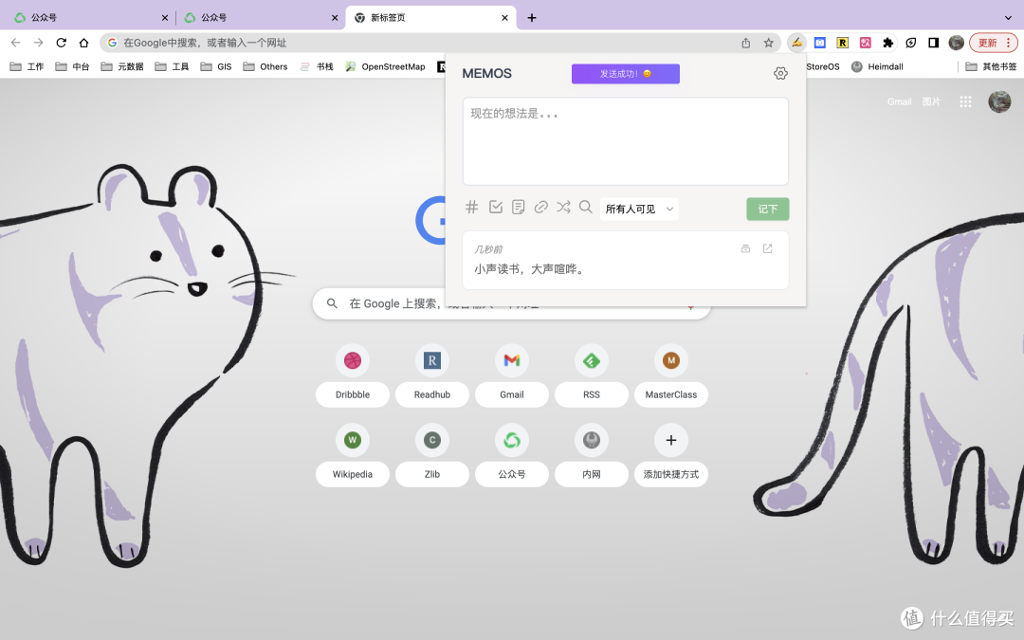
Task: Open Memos settings gear icon
Action: 780,73
